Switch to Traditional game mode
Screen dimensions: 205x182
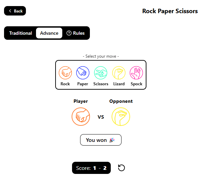(21, 33)
